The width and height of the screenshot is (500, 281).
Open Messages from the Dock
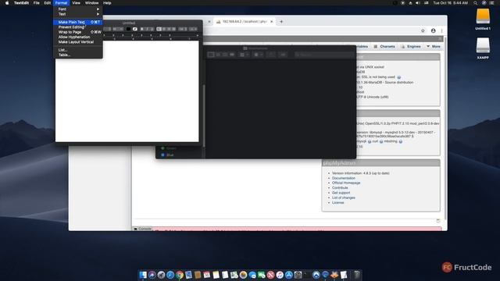tap(252, 275)
